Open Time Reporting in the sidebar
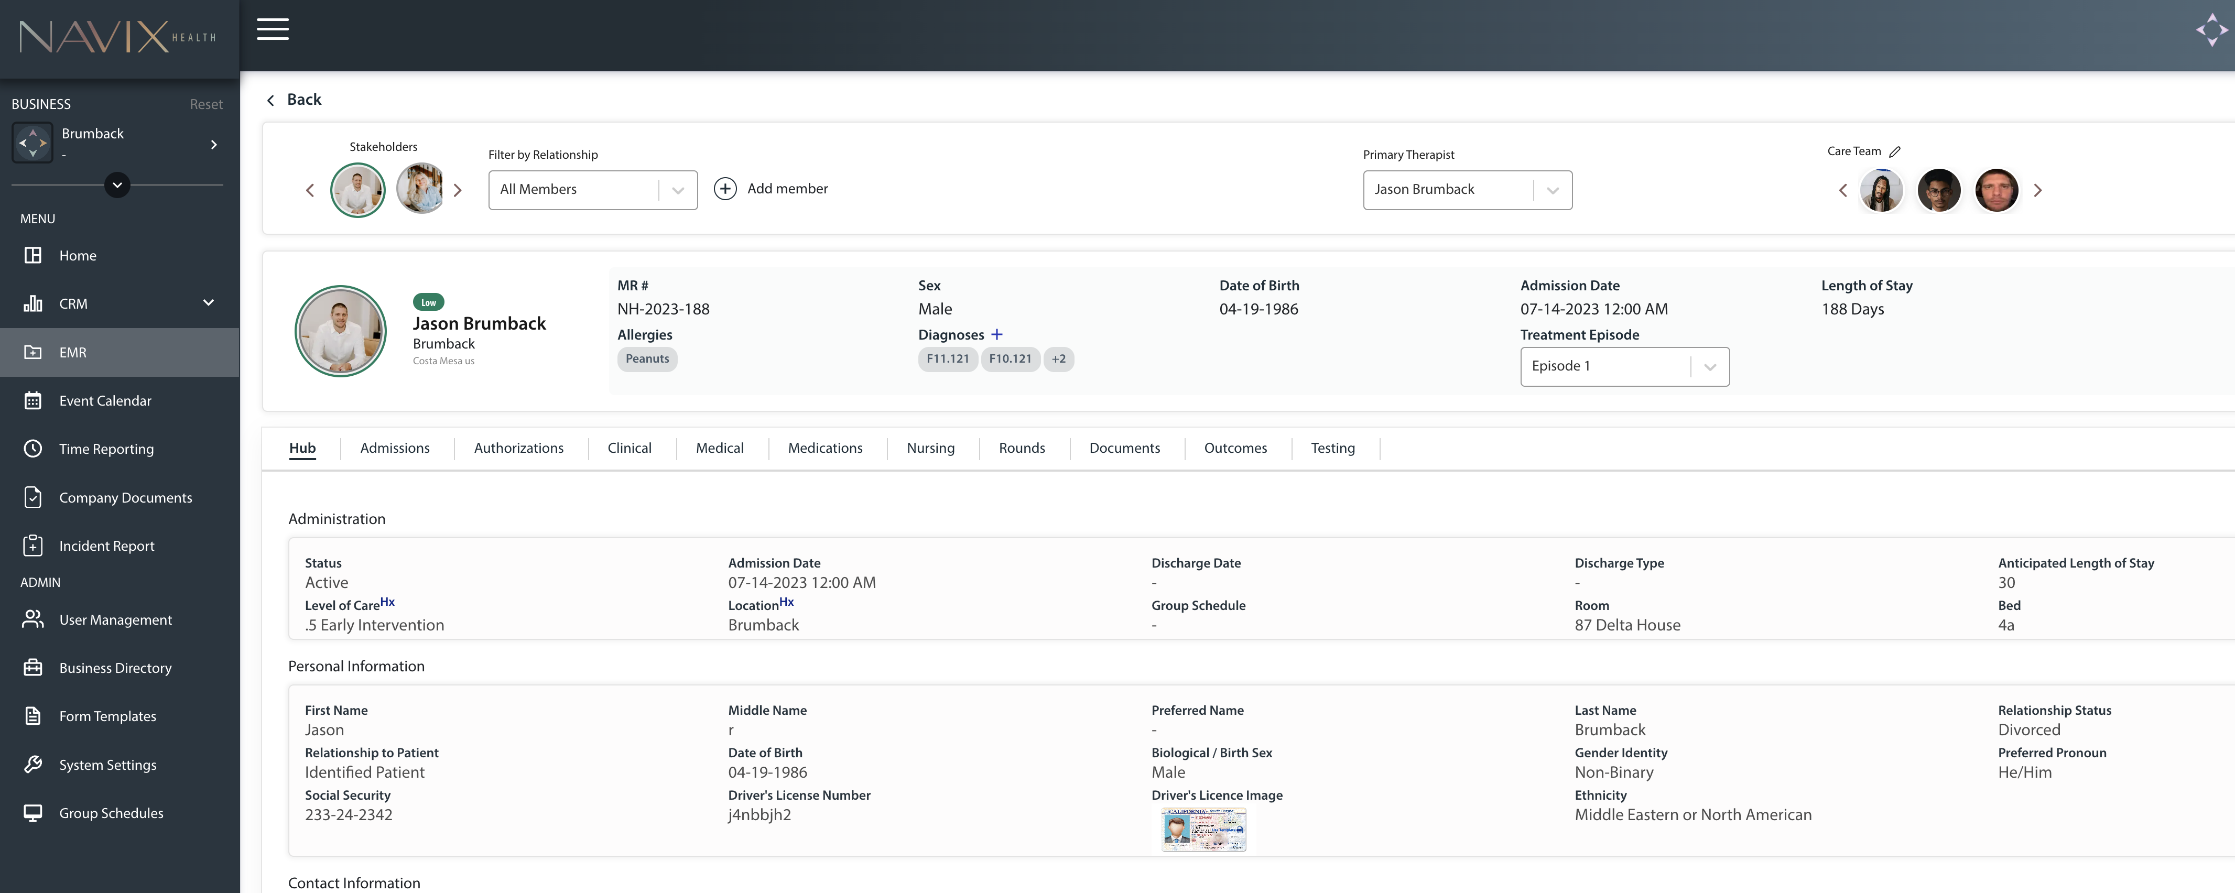Image resolution: width=2235 pixels, height=893 pixels. (x=106, y=449)
